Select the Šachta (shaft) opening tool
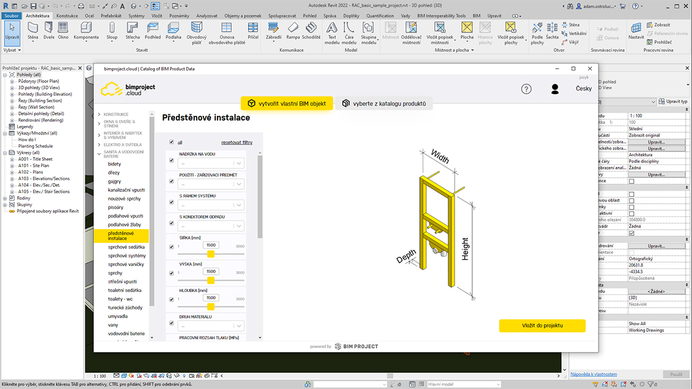The image size is (692, 389). [552, 31]
